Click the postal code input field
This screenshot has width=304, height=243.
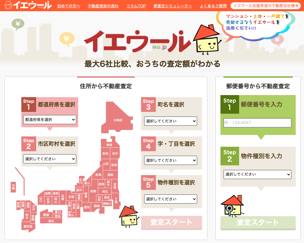point(257,123)
